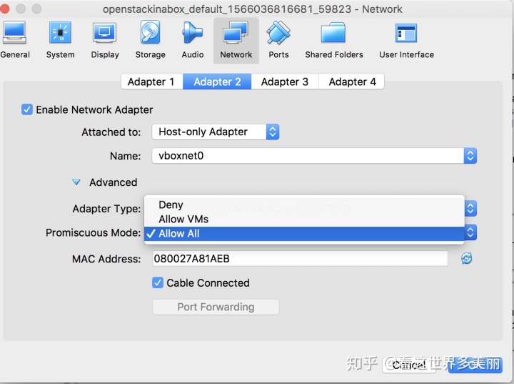Switch to the Adapter 1 tab
The image size is (514, 384).
click(151, 82)
